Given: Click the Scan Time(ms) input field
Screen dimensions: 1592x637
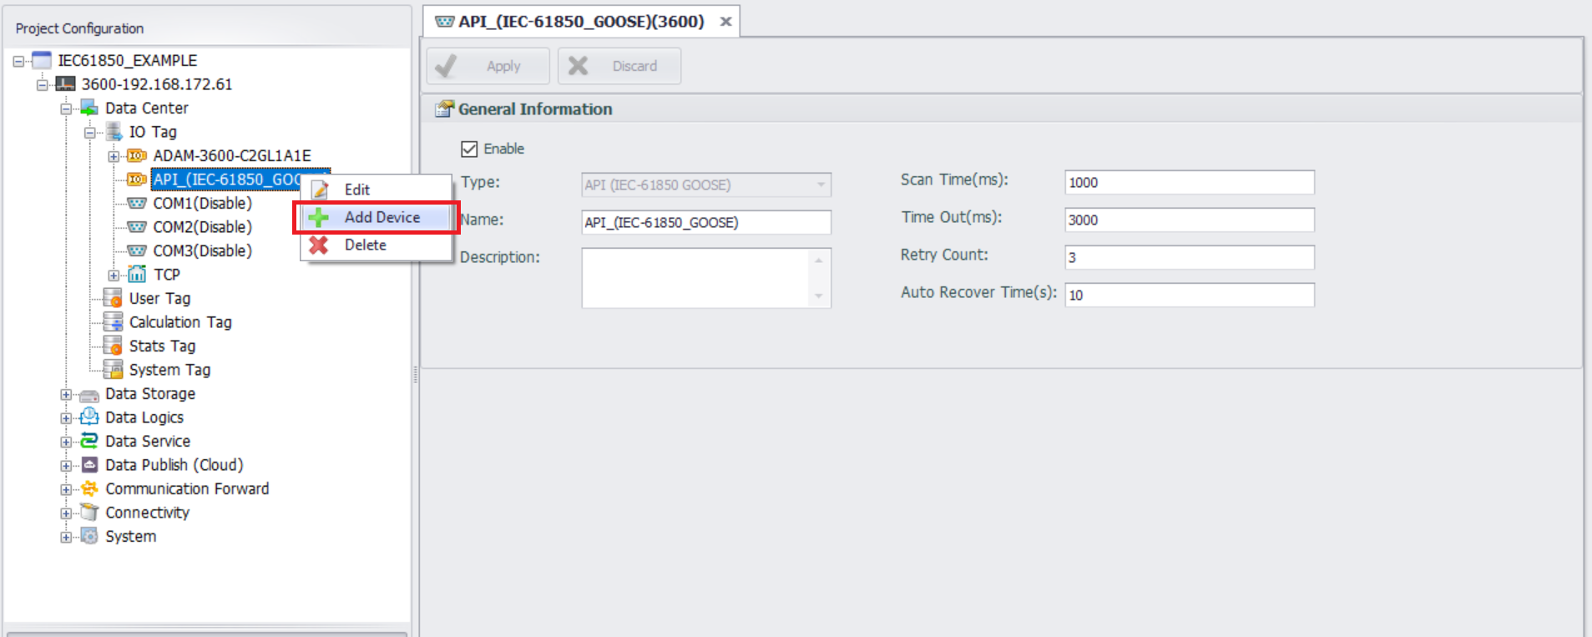Looking at the screenshot, I should click(x=1189, y=182).
